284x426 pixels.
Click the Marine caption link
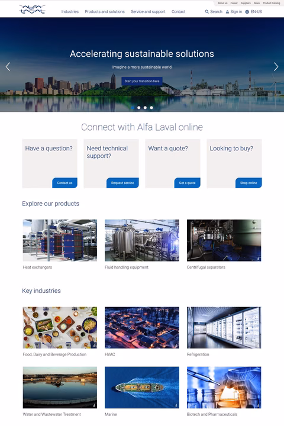point(111,415)
